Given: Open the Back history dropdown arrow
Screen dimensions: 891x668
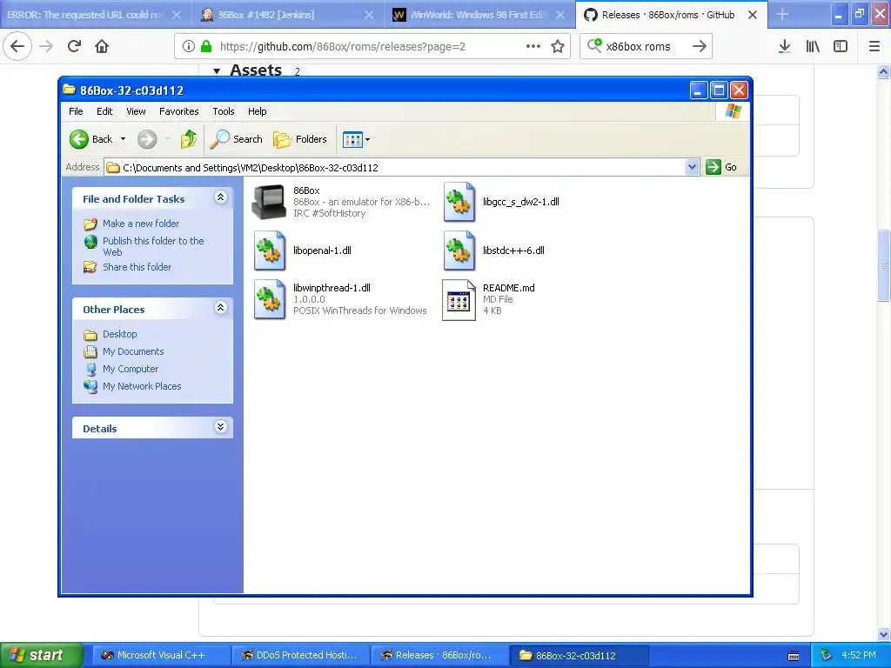Looking at the screenshot, I should 123,139.
